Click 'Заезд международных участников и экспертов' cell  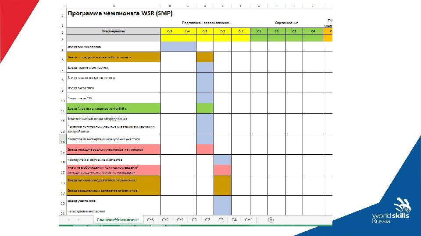coord(114,149)
